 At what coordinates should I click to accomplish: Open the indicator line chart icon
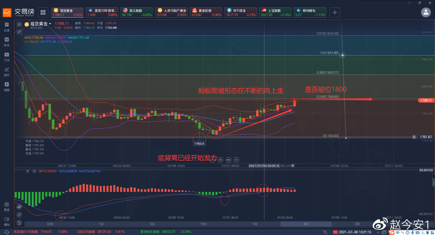click(19, 222)
